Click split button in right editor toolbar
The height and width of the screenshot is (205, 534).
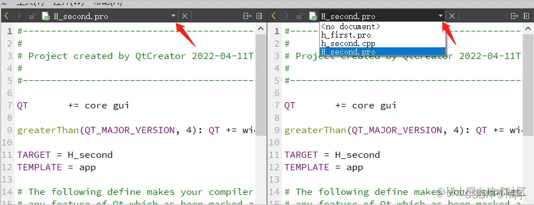(x=515, y=16)
